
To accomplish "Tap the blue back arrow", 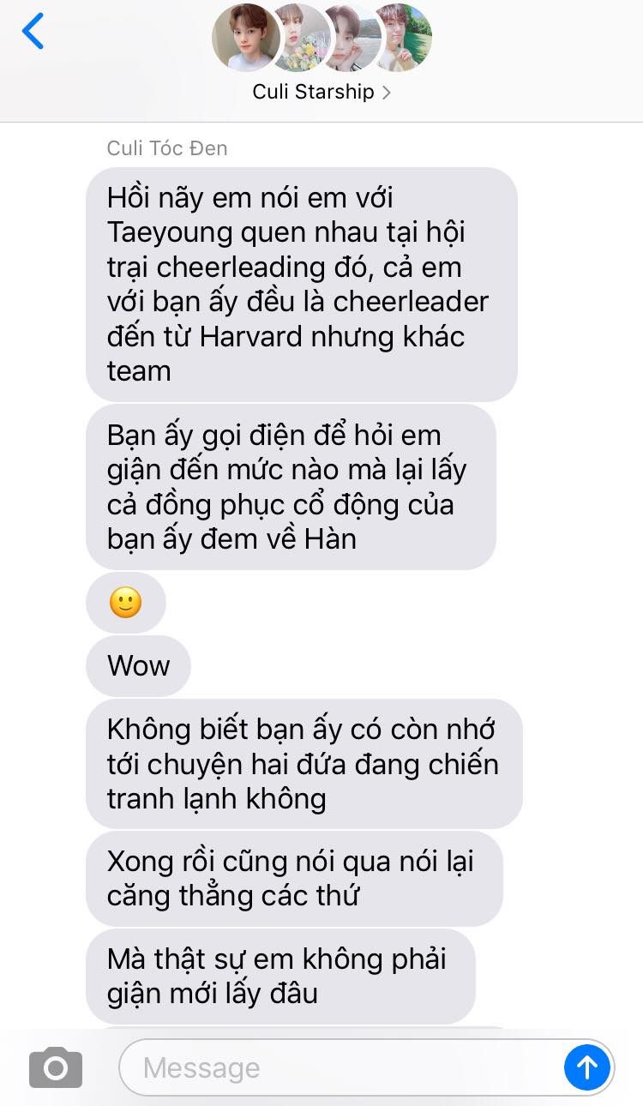I will (x=33, y=32).
